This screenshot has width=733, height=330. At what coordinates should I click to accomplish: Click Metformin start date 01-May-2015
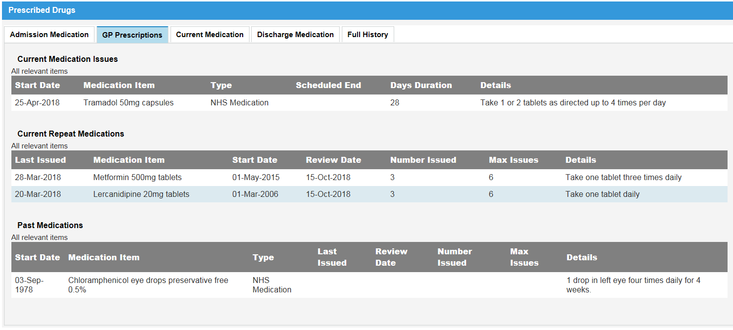pyautogui.click(x=256, y=178)
